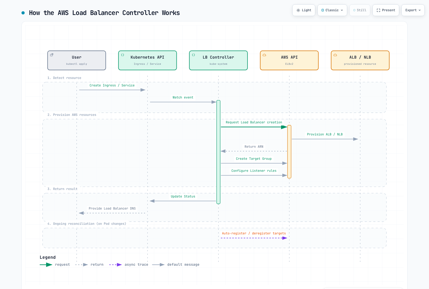This screenshot has width=429, height=289.
Task: Click the 'async trace' legend label
Action: 136,265
